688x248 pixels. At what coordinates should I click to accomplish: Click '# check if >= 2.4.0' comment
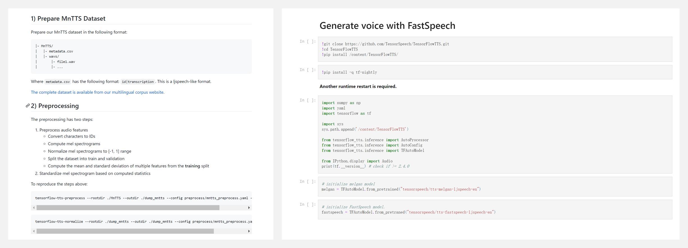coord(389,166)
